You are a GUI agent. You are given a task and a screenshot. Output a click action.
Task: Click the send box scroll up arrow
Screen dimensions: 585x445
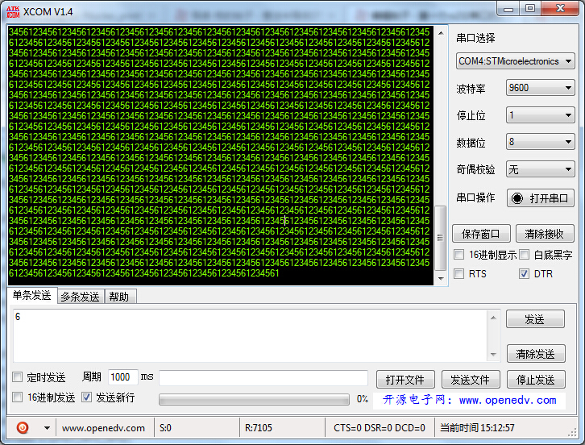(x=493, y=318)
